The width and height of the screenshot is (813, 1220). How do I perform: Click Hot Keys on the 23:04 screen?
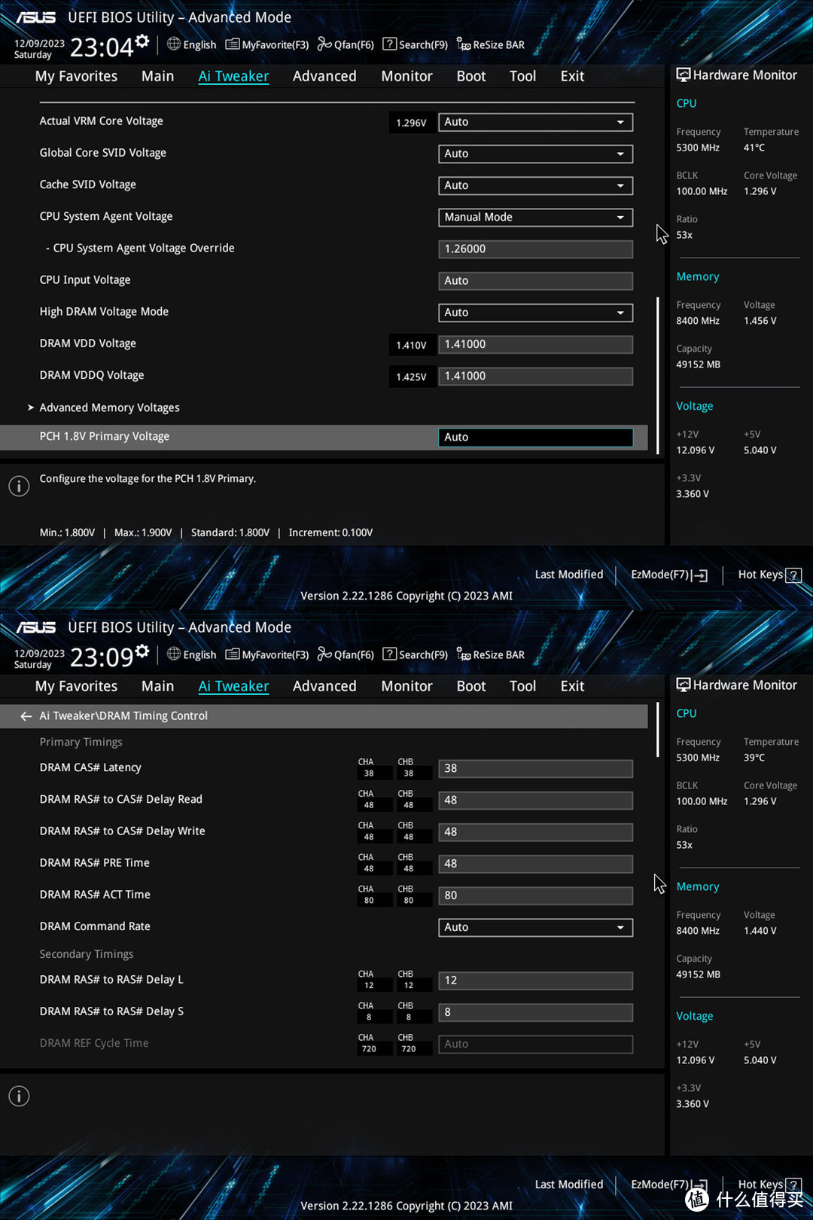[760, 575]
